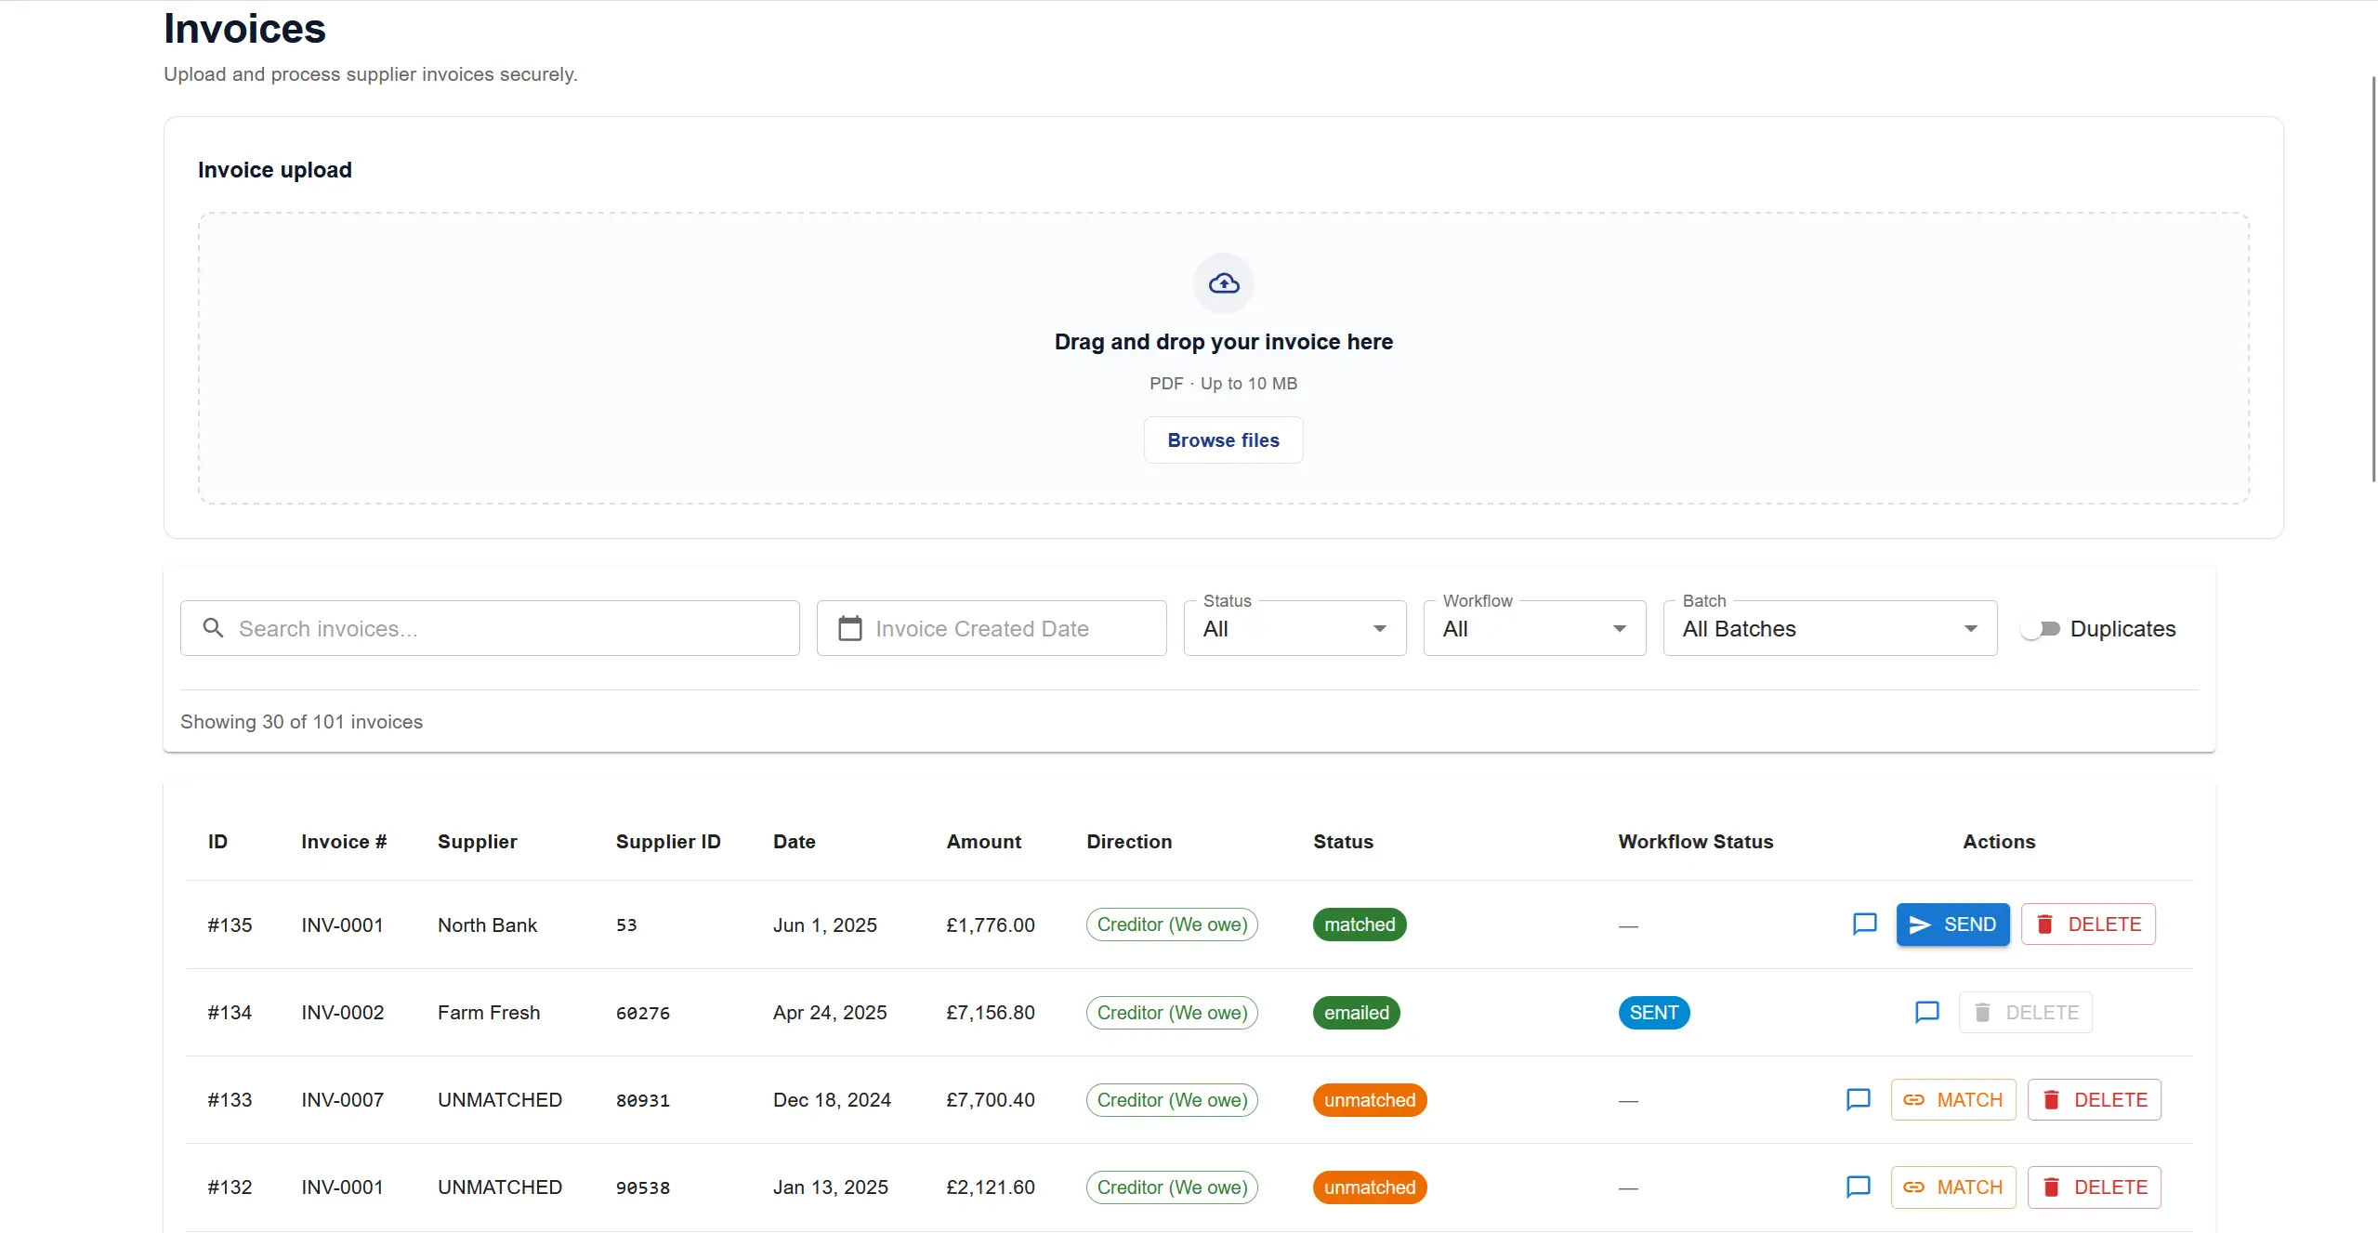2378x1233 pixels.
Task: Delete invoice #132
Action: [x=2095, y=1187]
